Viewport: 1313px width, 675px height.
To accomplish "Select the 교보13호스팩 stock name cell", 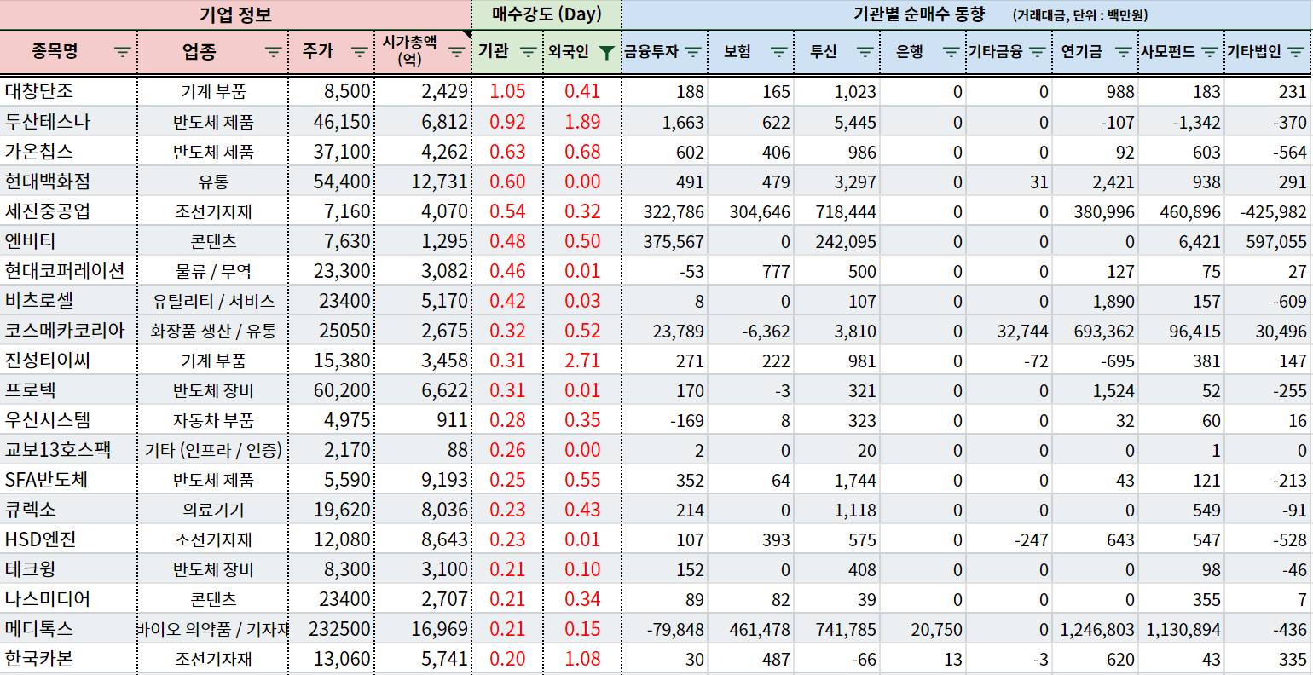I will click(68, 449).
